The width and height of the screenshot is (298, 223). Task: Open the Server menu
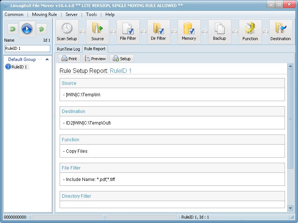(x=72, y=14)
